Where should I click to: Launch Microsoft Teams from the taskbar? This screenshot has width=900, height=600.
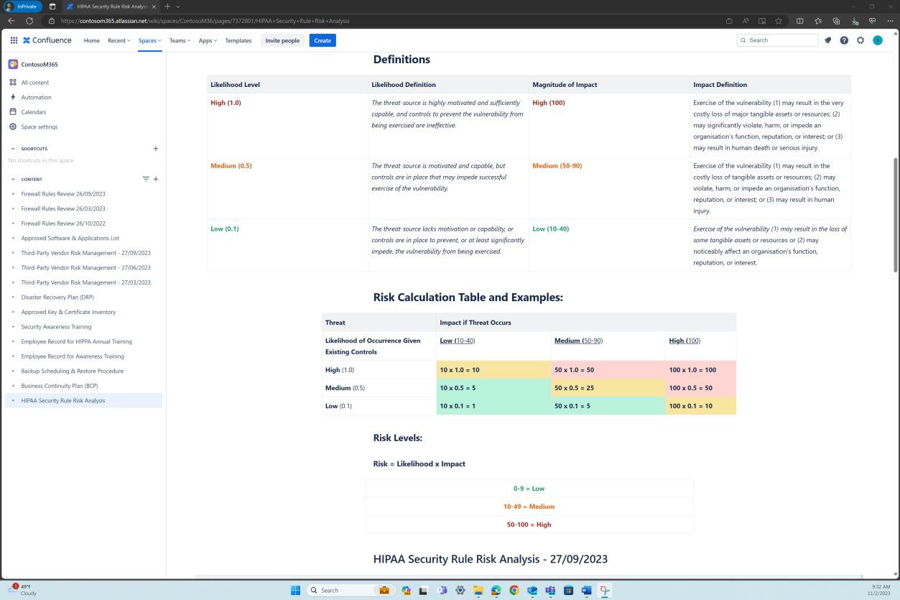pos(441,590)
